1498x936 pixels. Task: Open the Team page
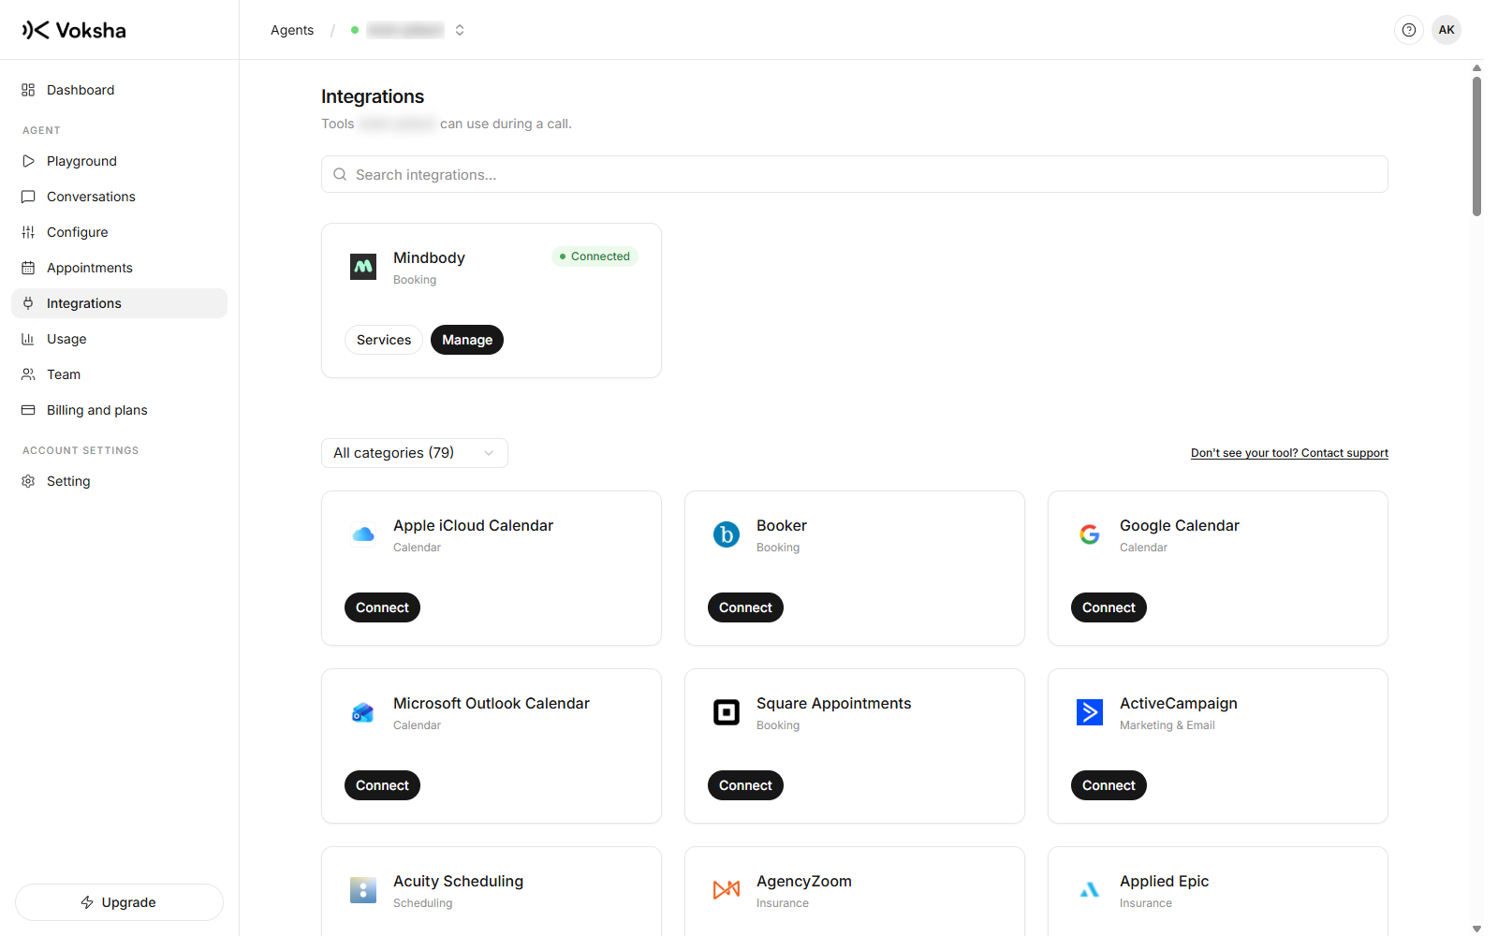pyautogui.click(x=119, y=374)
